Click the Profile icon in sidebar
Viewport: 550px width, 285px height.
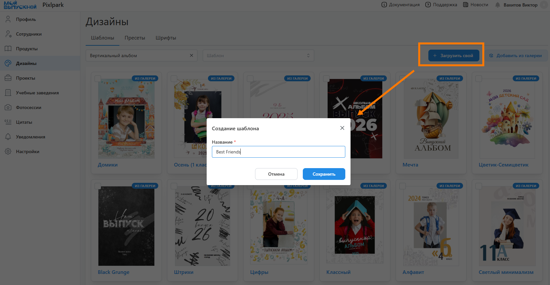point(8,19)
